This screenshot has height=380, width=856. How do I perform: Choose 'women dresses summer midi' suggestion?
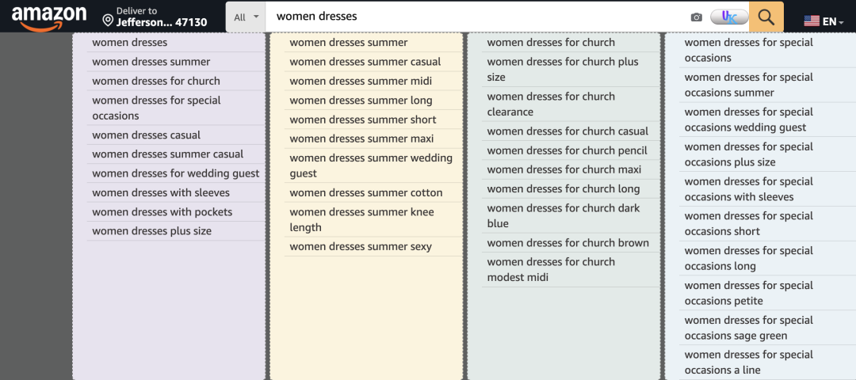(361, 81)
